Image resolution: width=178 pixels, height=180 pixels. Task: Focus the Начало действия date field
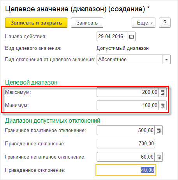click(112, 37)
